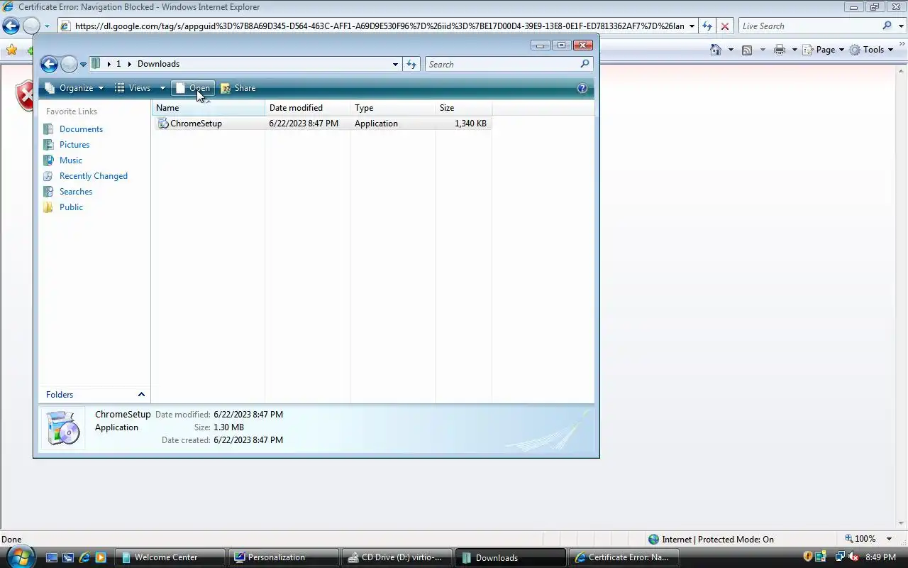
Task: Click the IE Stop button
Action: [x=724, y=26]
